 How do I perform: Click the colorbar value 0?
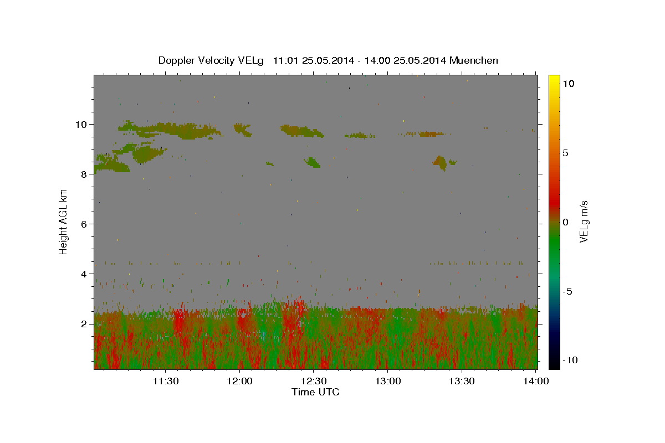(x=565, y=222)
